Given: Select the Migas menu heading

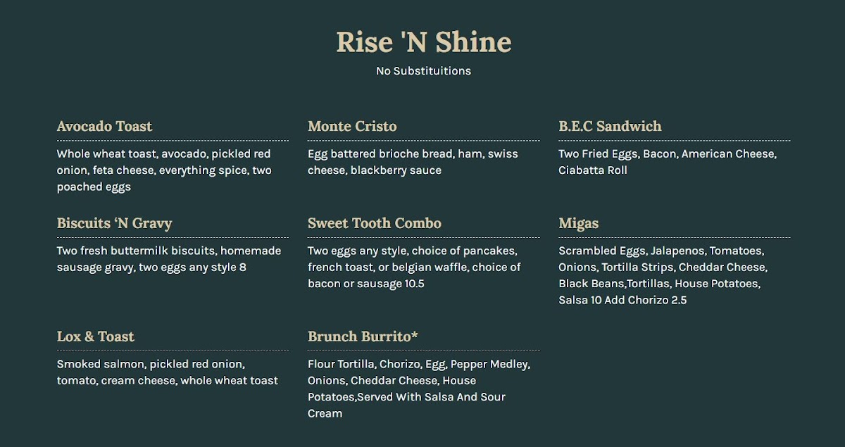Looking at the screenshot, I should click(578, 224).
